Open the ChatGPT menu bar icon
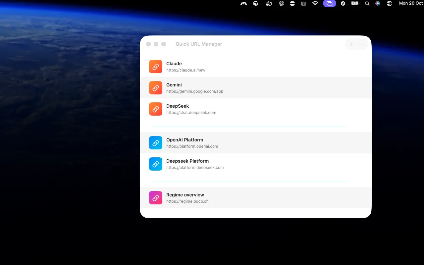424x265 pixels. click(x=282, y=3)
